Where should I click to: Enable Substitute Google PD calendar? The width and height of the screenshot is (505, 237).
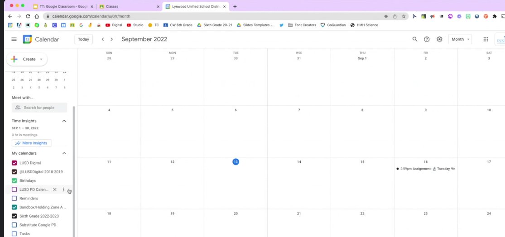(x=14, y=225)
